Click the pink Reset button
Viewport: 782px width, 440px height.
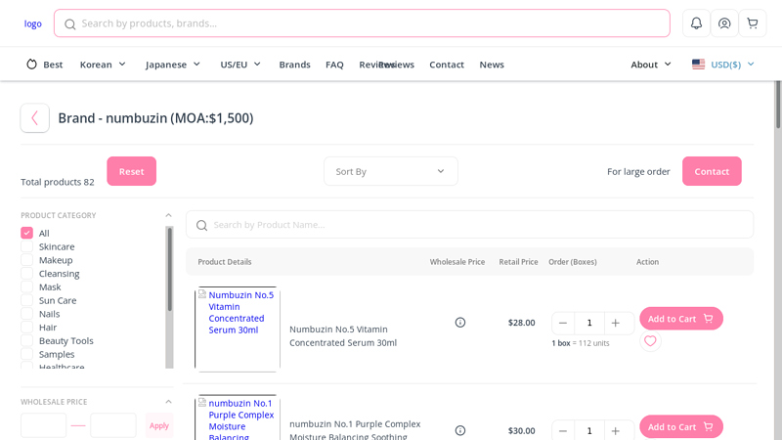(x=132, y=171)
